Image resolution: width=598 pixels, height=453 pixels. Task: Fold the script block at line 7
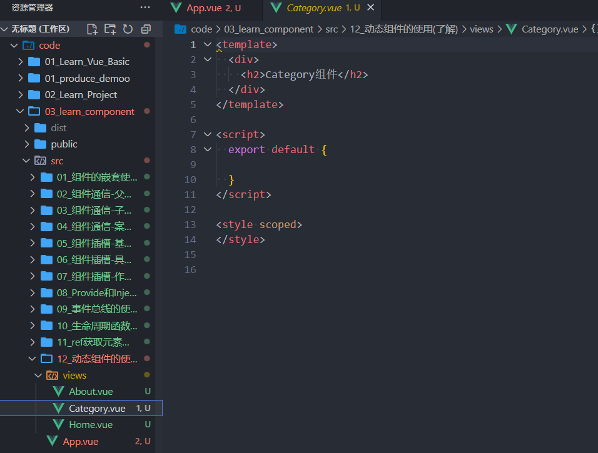pos(208,134)
